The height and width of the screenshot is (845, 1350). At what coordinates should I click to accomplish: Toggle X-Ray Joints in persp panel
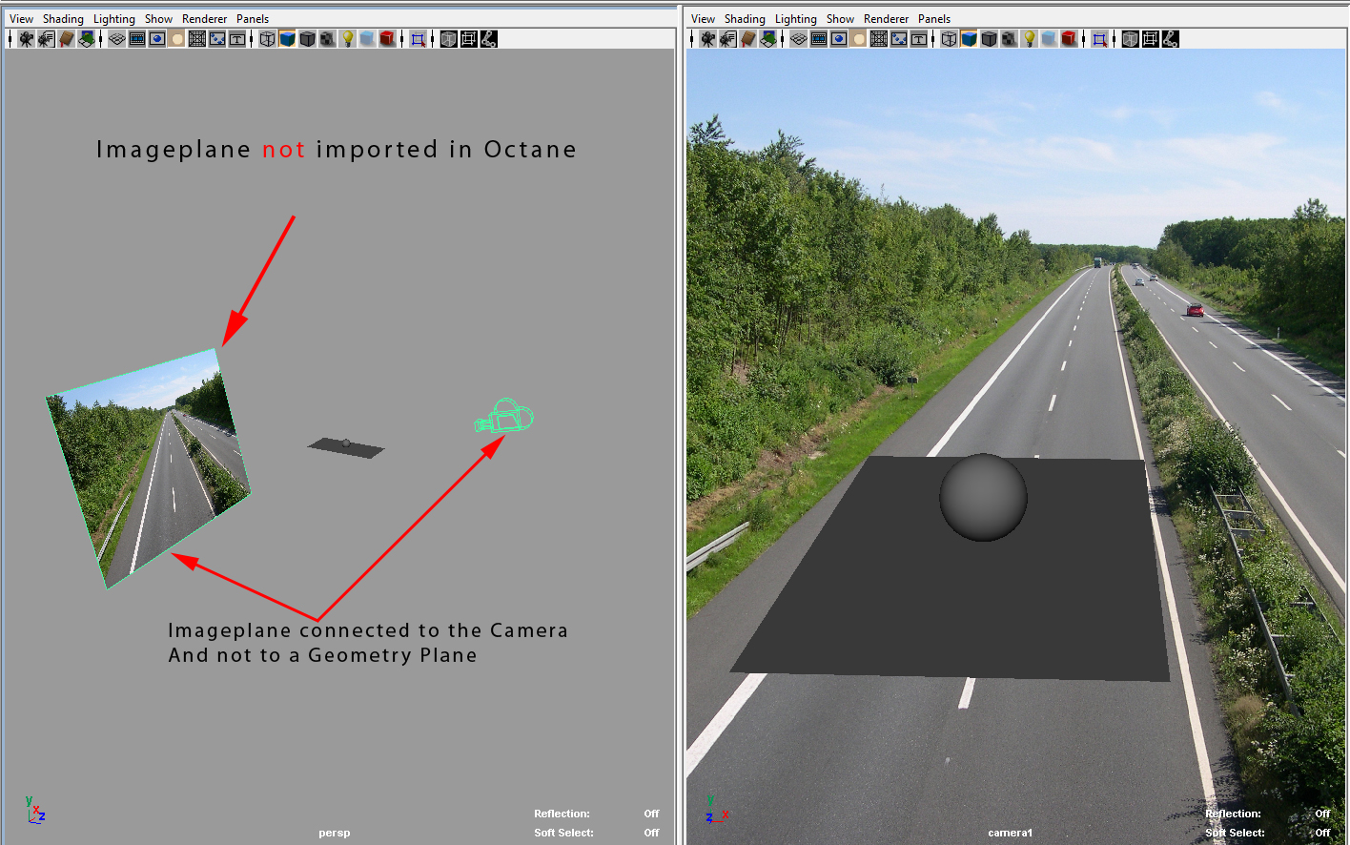coord(489,39)
